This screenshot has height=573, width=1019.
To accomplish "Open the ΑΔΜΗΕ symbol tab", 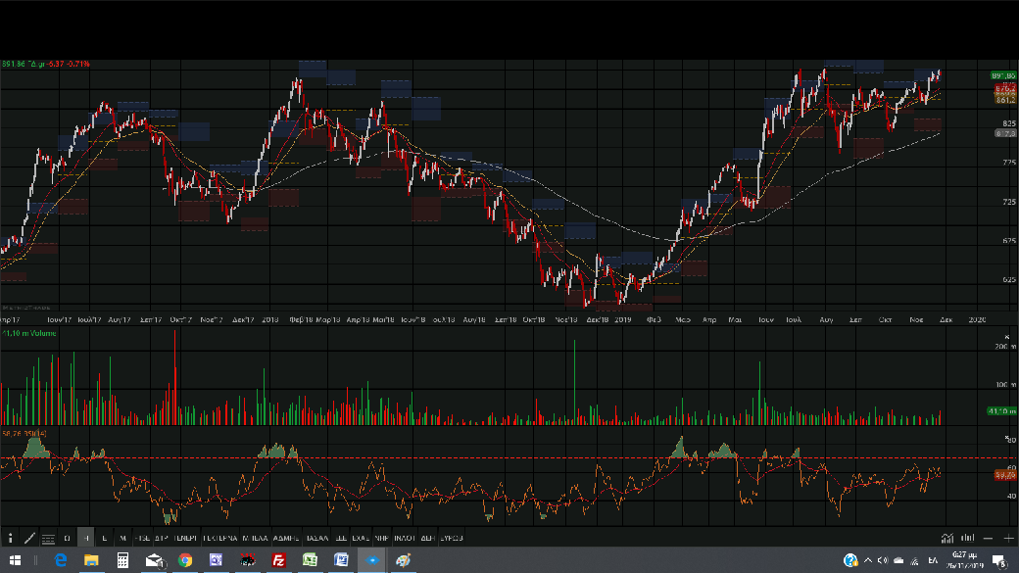I will click(x=287, y=538).
